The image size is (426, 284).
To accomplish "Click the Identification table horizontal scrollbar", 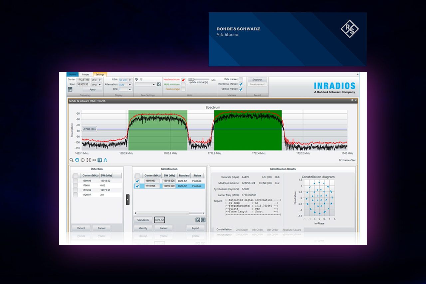I will (x=169, y=213).
